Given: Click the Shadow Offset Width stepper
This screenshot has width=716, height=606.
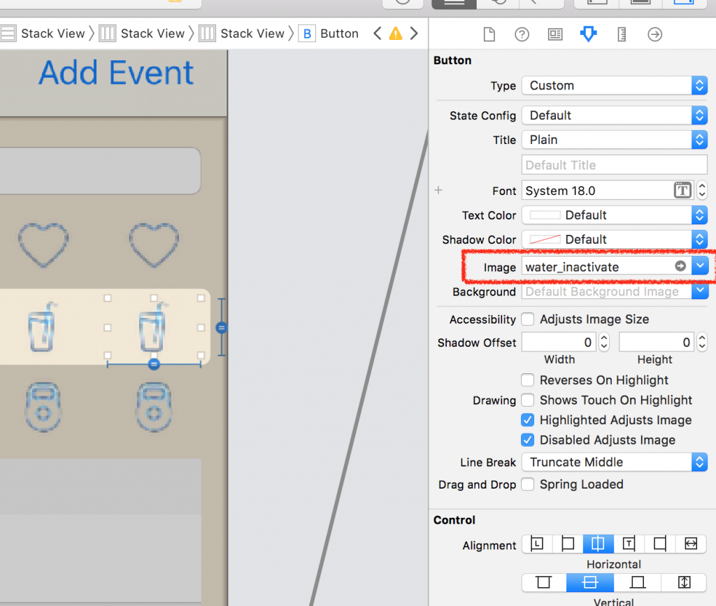Looking at the screenshot, I should point(603,342).
